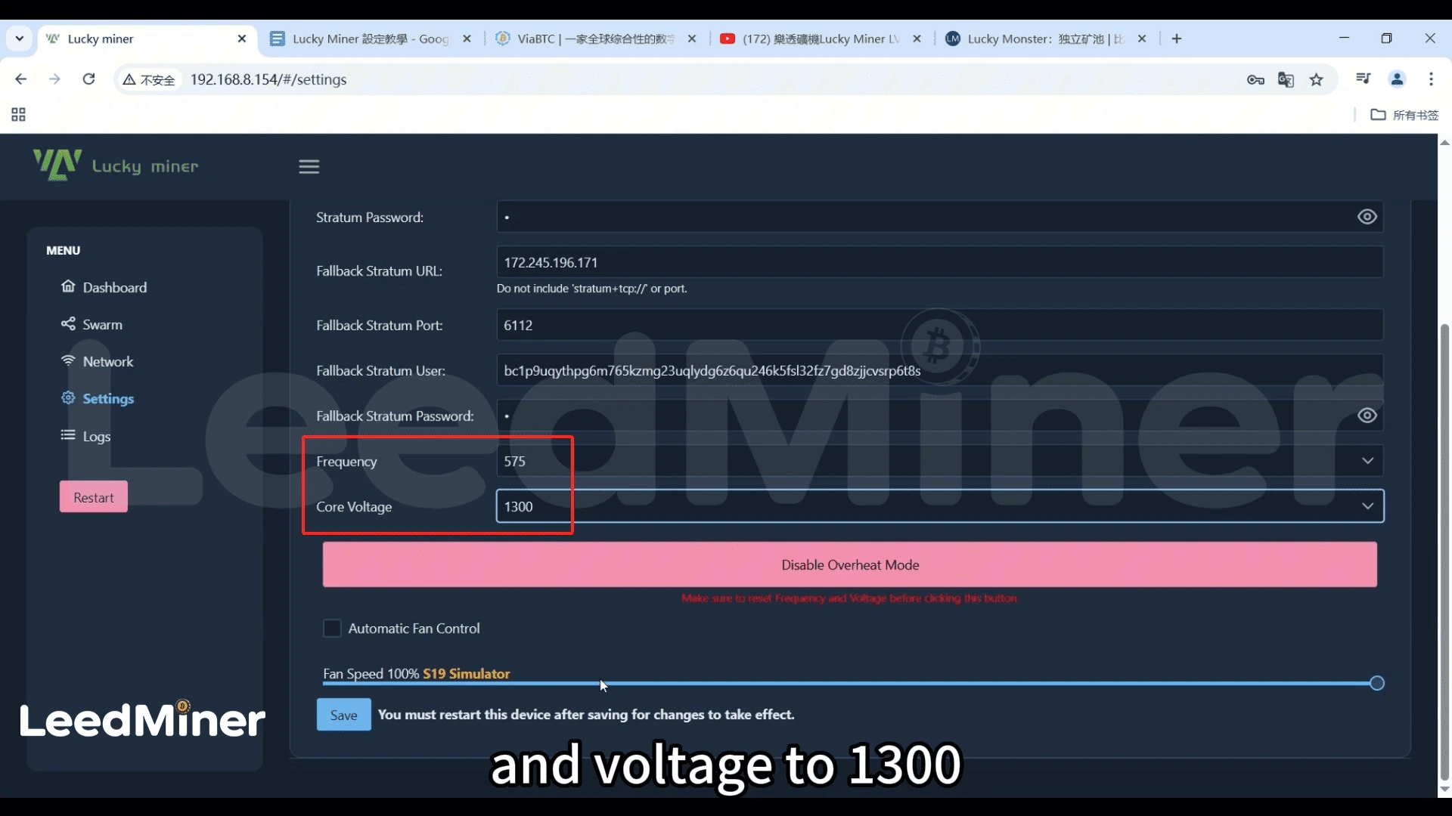Image resolution: width=1452 pixels, height=816 pixels.
Task: Open the Chrome three-dot menu
Action: (x=1431, y=79)
